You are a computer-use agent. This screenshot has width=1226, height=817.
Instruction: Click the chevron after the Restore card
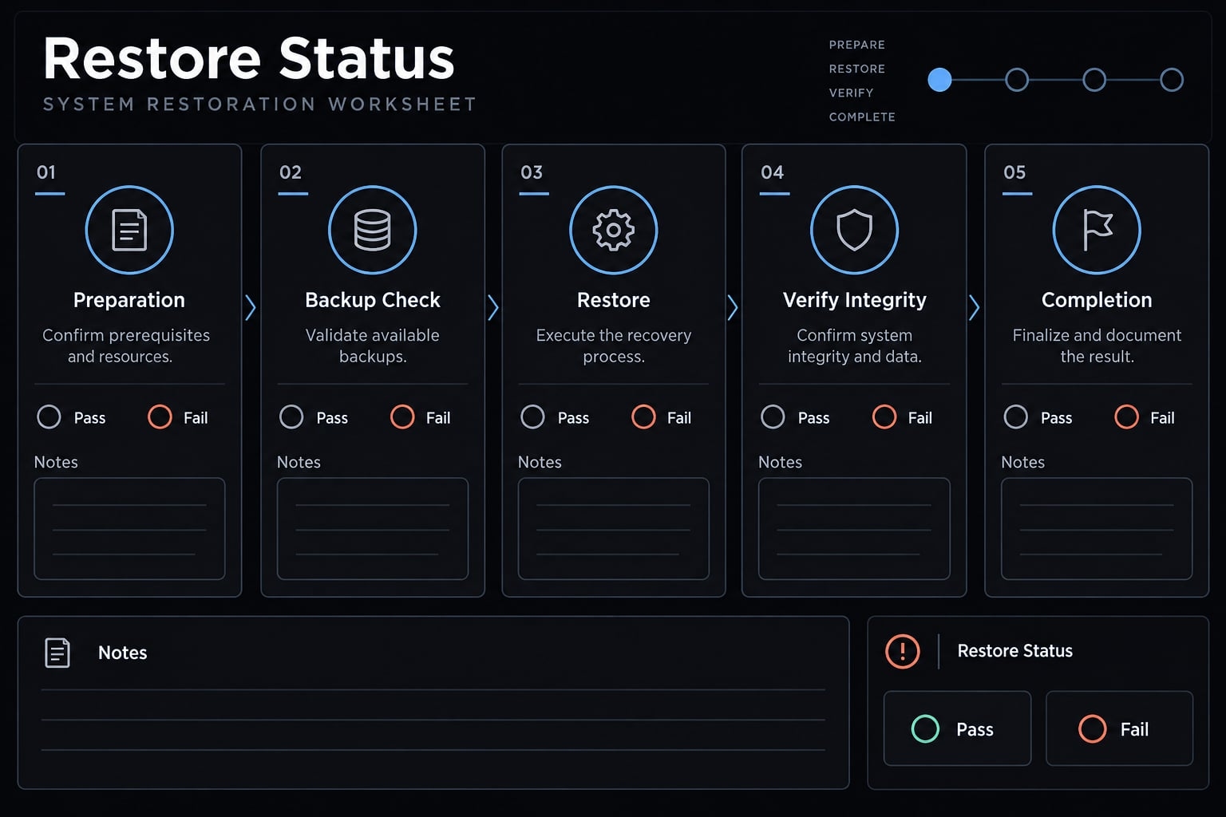click(733, 307)
